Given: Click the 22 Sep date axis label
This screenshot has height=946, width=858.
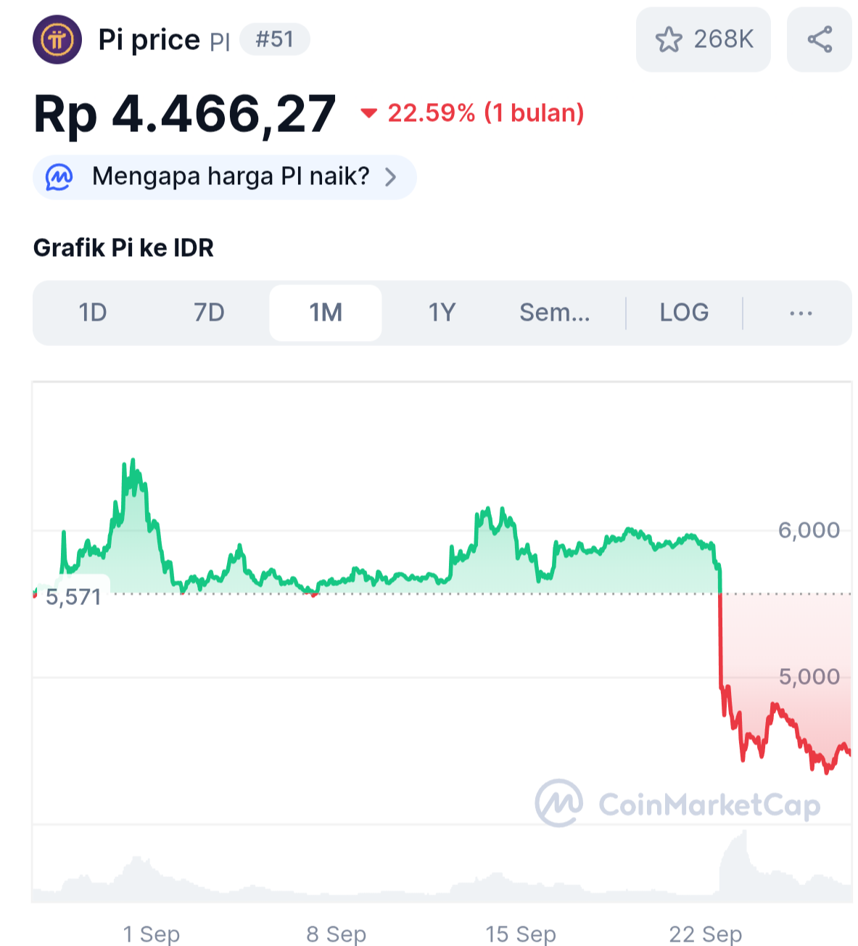Looking at the screenshot, I should click(x=705, y=934).
